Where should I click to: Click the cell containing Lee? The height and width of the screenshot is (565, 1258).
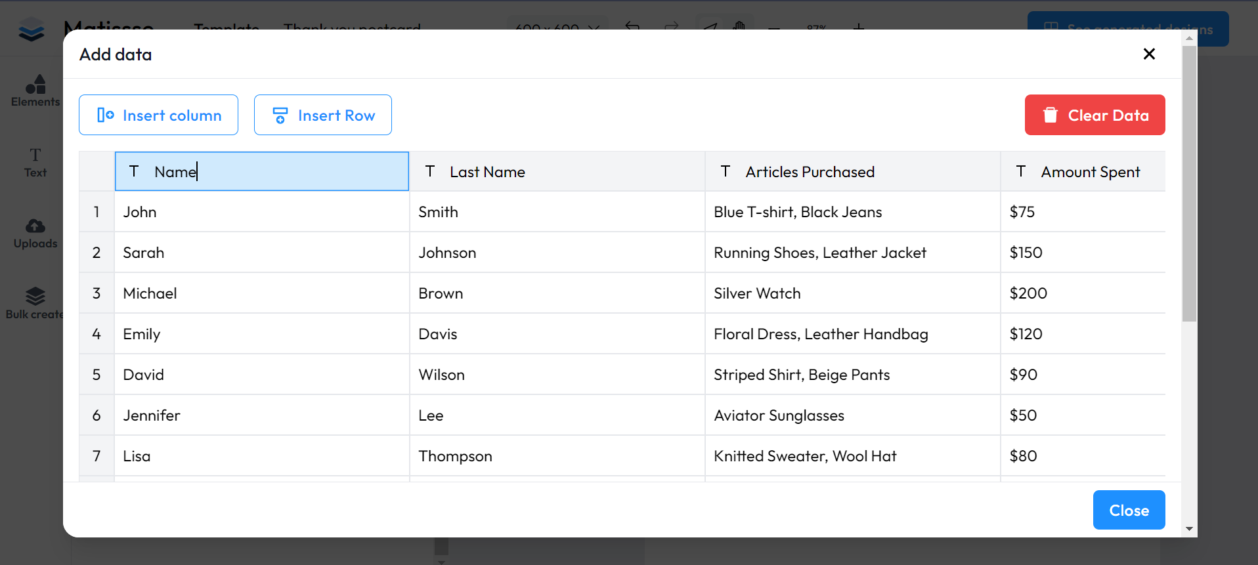pos(557,415)
